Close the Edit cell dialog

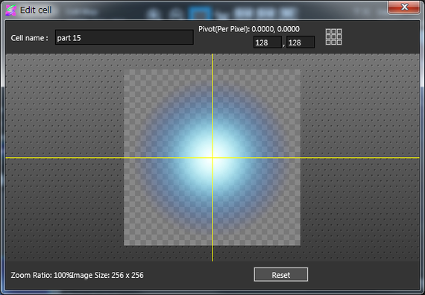click(x=404, y=7)
